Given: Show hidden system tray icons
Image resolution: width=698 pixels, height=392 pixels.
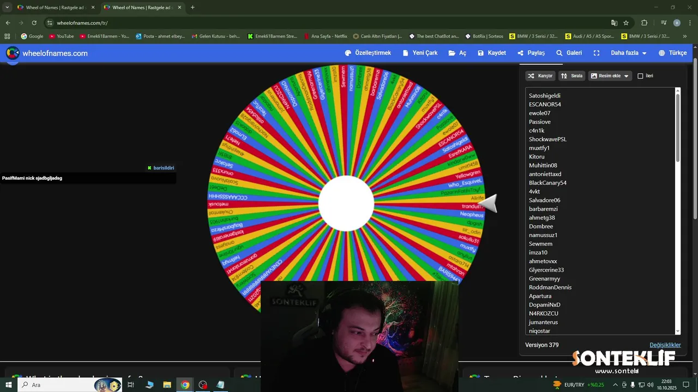Looking at the screenshot, I should coord(615,385).
